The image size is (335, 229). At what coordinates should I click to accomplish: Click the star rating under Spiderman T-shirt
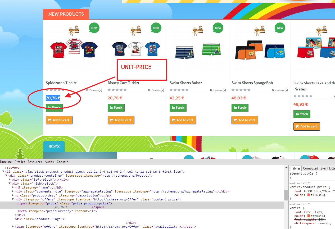tap(55, 90)
